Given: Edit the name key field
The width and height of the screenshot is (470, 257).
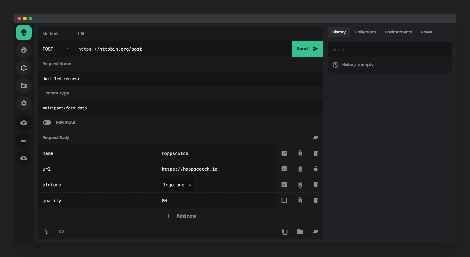Looking at the screenshot, I should coord(98,153).
